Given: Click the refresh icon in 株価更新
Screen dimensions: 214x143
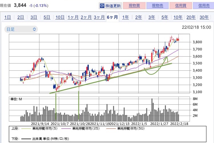Looking at the screenshot, I should pos(102,6).
